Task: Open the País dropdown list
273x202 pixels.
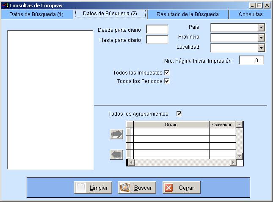Action: point(261,28)
